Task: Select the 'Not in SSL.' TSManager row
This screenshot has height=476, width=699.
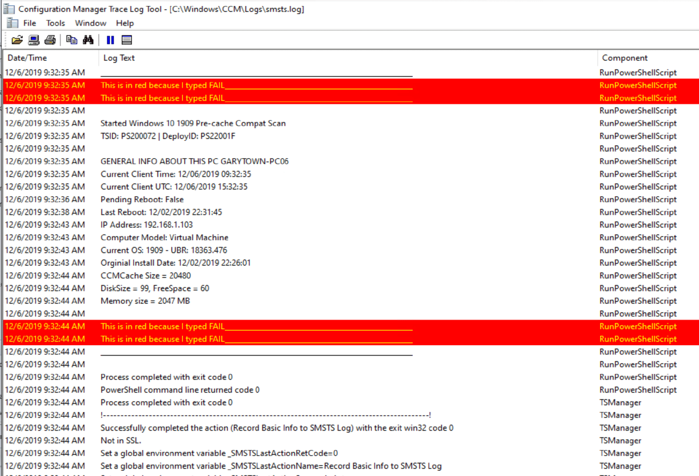Action: [121, 440]
